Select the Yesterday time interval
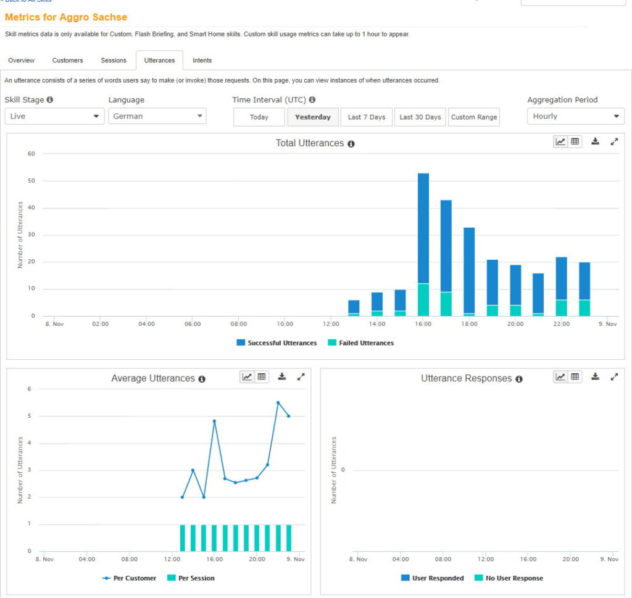The height and width of the screenshot is (598, 632). coord(313,117)
